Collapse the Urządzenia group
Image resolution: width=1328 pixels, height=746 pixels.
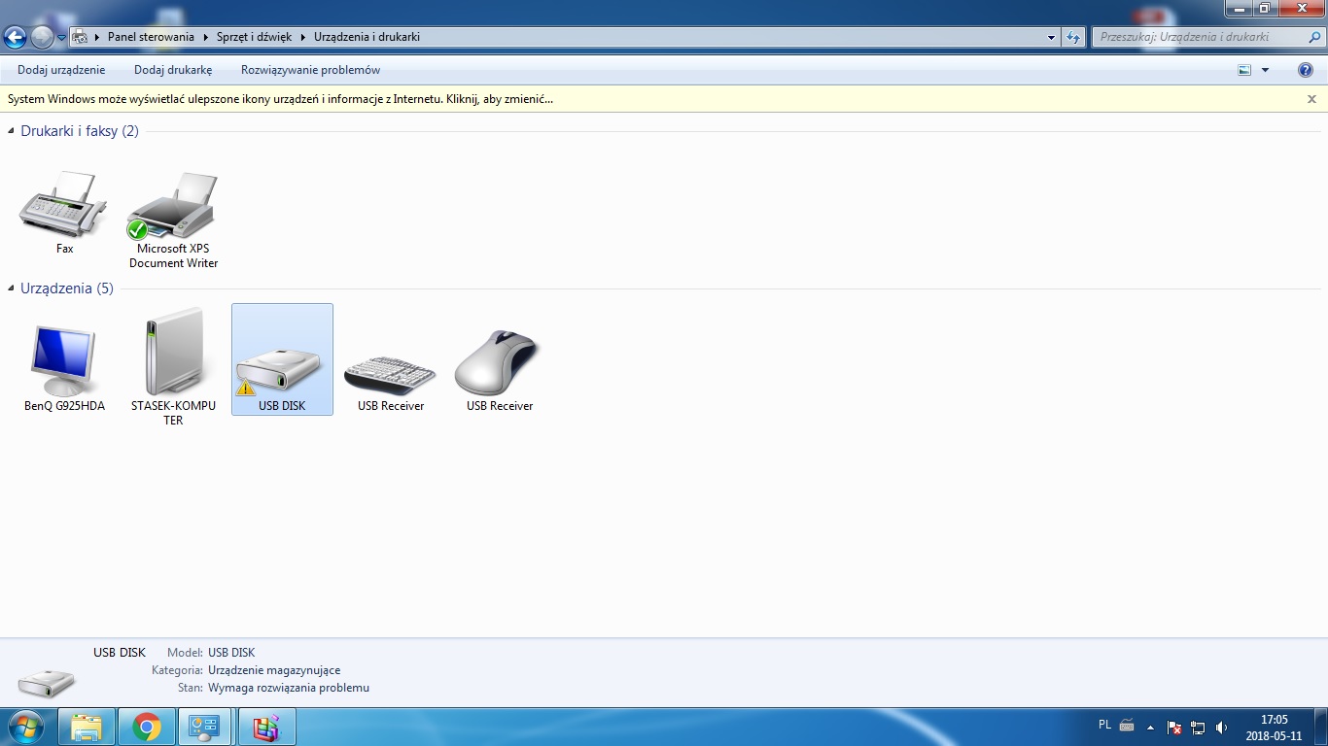point(12,288)
